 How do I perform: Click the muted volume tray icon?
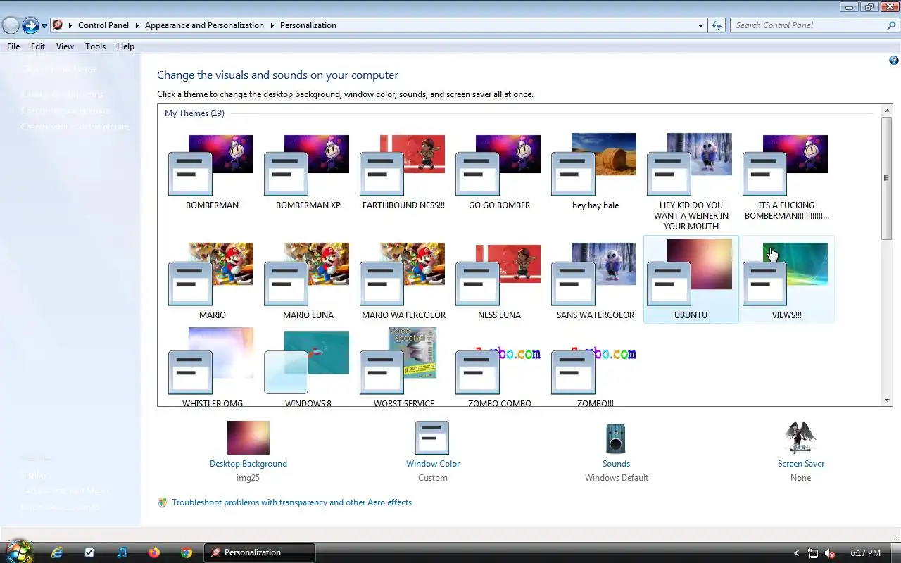click(x=830, y=553)
